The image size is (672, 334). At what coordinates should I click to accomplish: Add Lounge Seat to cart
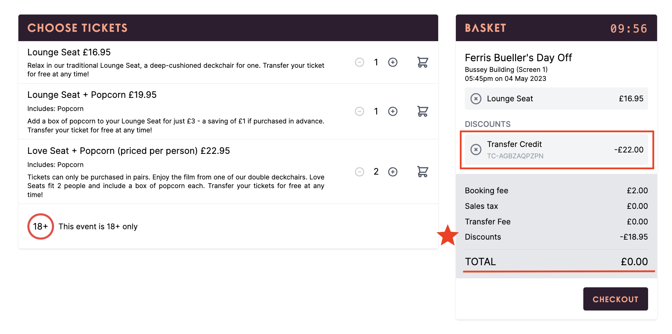[x=423, y=62]
